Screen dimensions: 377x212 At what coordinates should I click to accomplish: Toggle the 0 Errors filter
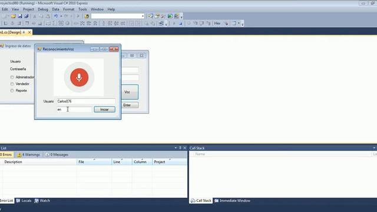point(6,154)
